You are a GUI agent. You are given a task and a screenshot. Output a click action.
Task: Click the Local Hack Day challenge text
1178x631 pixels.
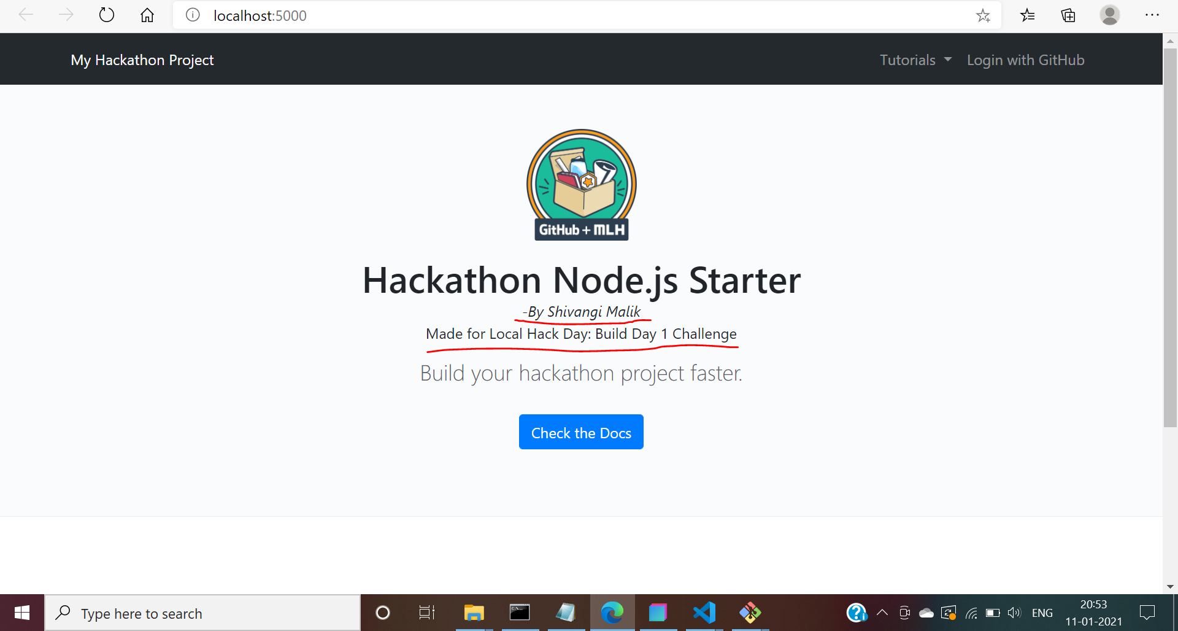point(582,334)
